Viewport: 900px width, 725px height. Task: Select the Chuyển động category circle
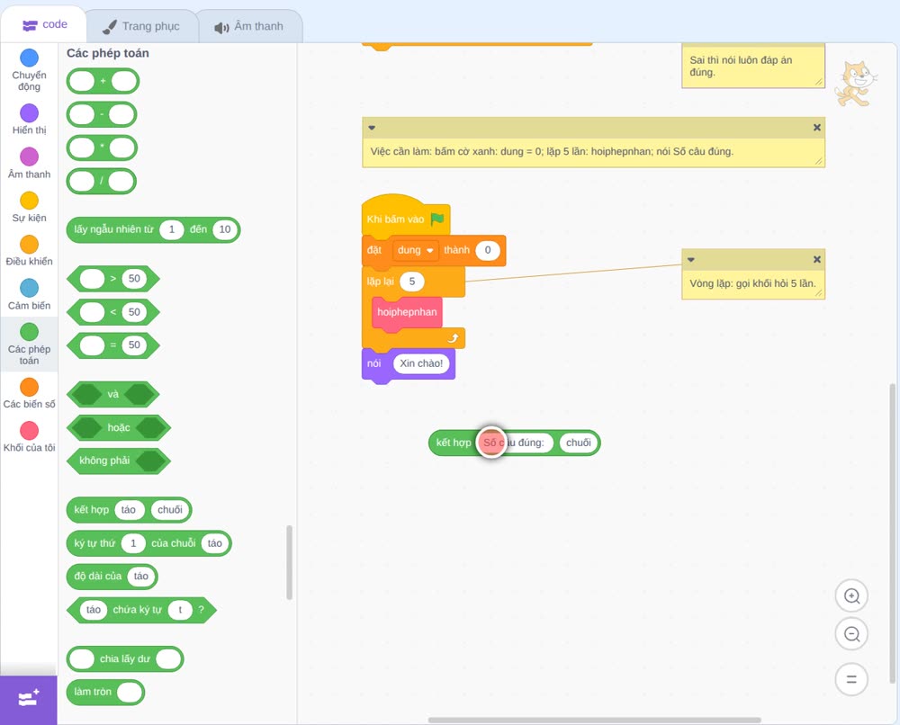[30, 58]
